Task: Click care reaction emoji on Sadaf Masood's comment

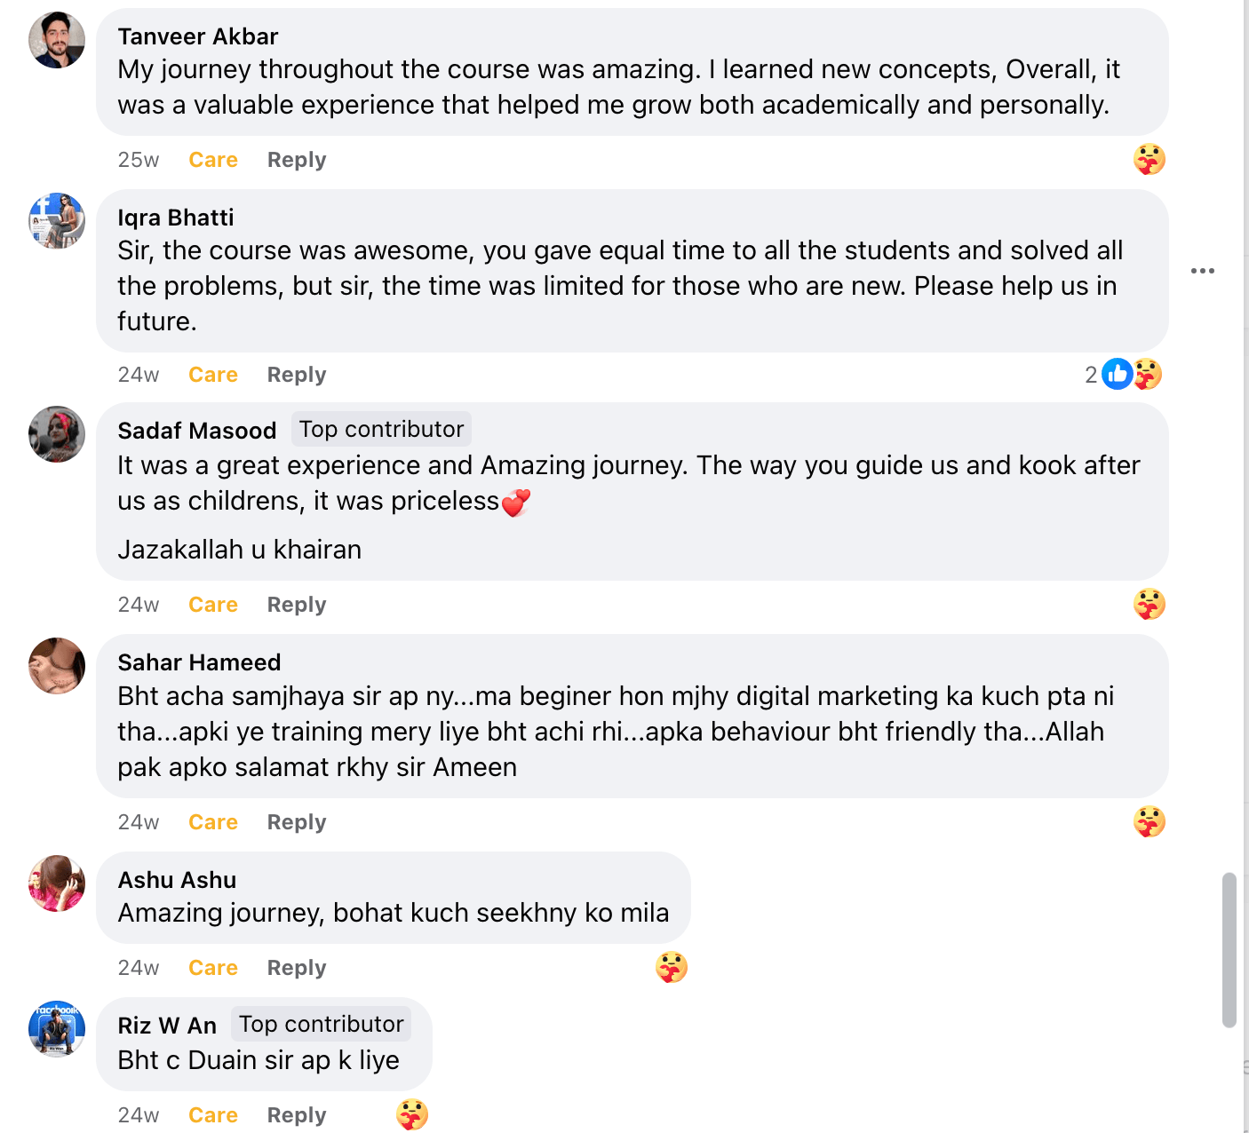Action: tap(1149, 605)
